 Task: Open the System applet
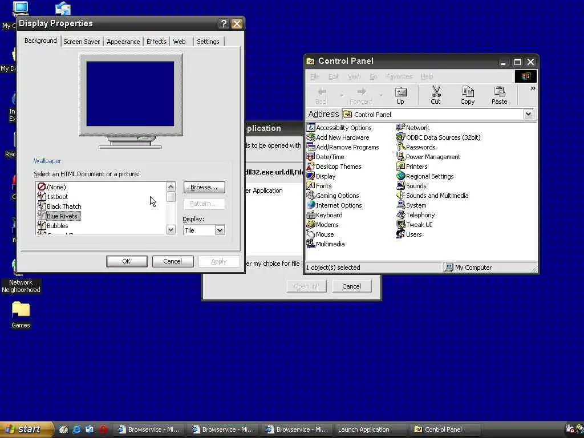411,205
